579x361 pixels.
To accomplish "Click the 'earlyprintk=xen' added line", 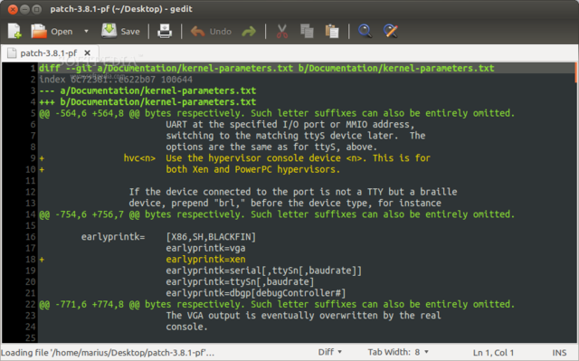I will (x=205, y=260).
